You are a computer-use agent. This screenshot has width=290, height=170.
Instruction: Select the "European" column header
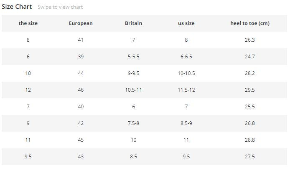pyautogui.click(x=81, y=23)
